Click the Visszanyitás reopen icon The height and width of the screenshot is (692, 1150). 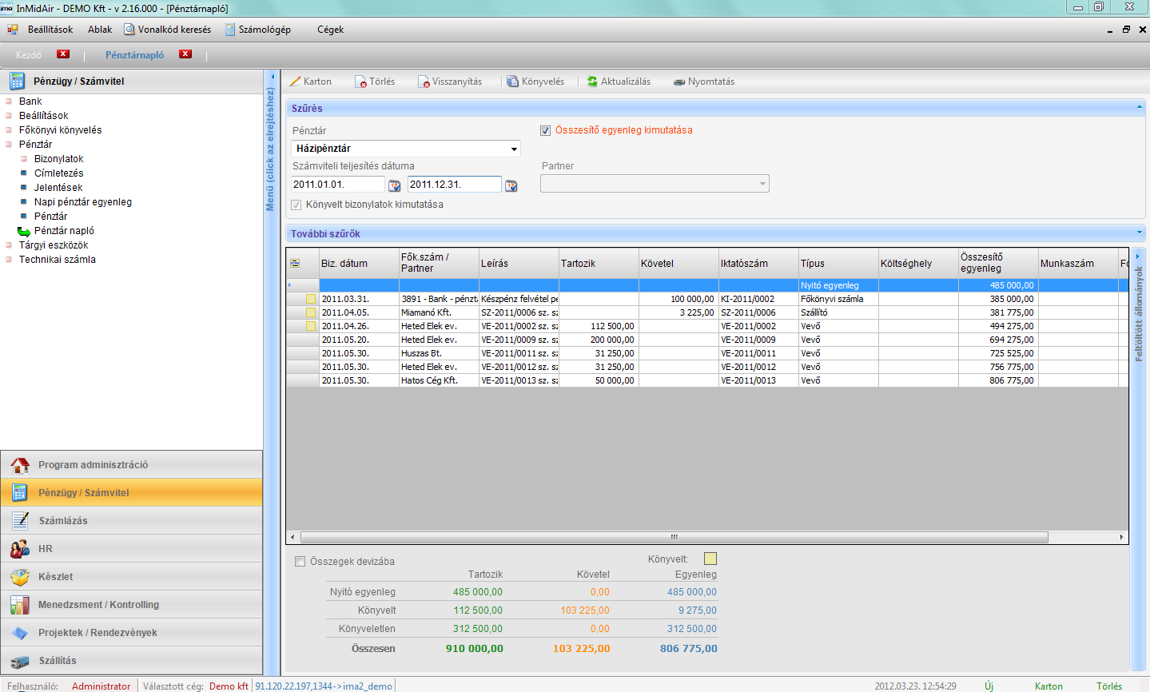(424, 82)
